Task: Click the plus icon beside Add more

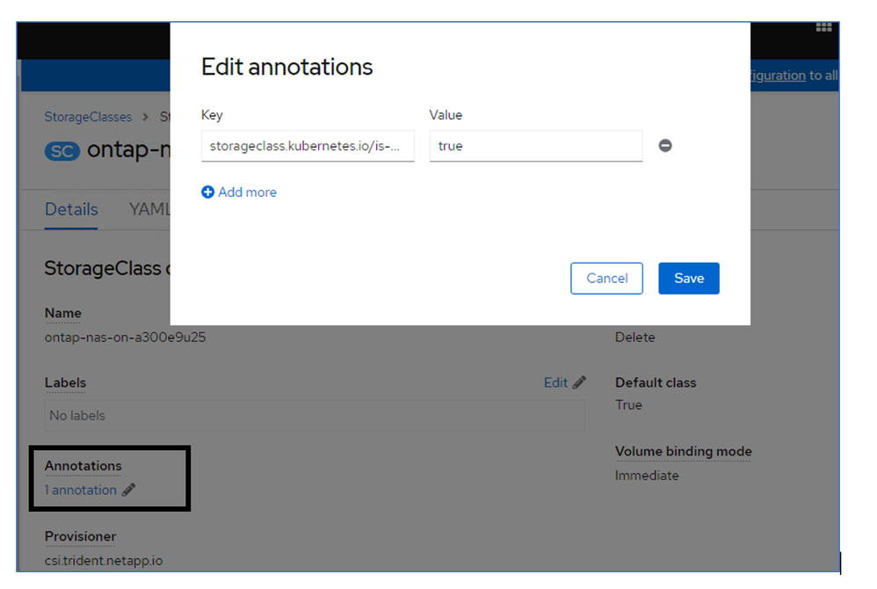Action: click(x=207, y=193)
